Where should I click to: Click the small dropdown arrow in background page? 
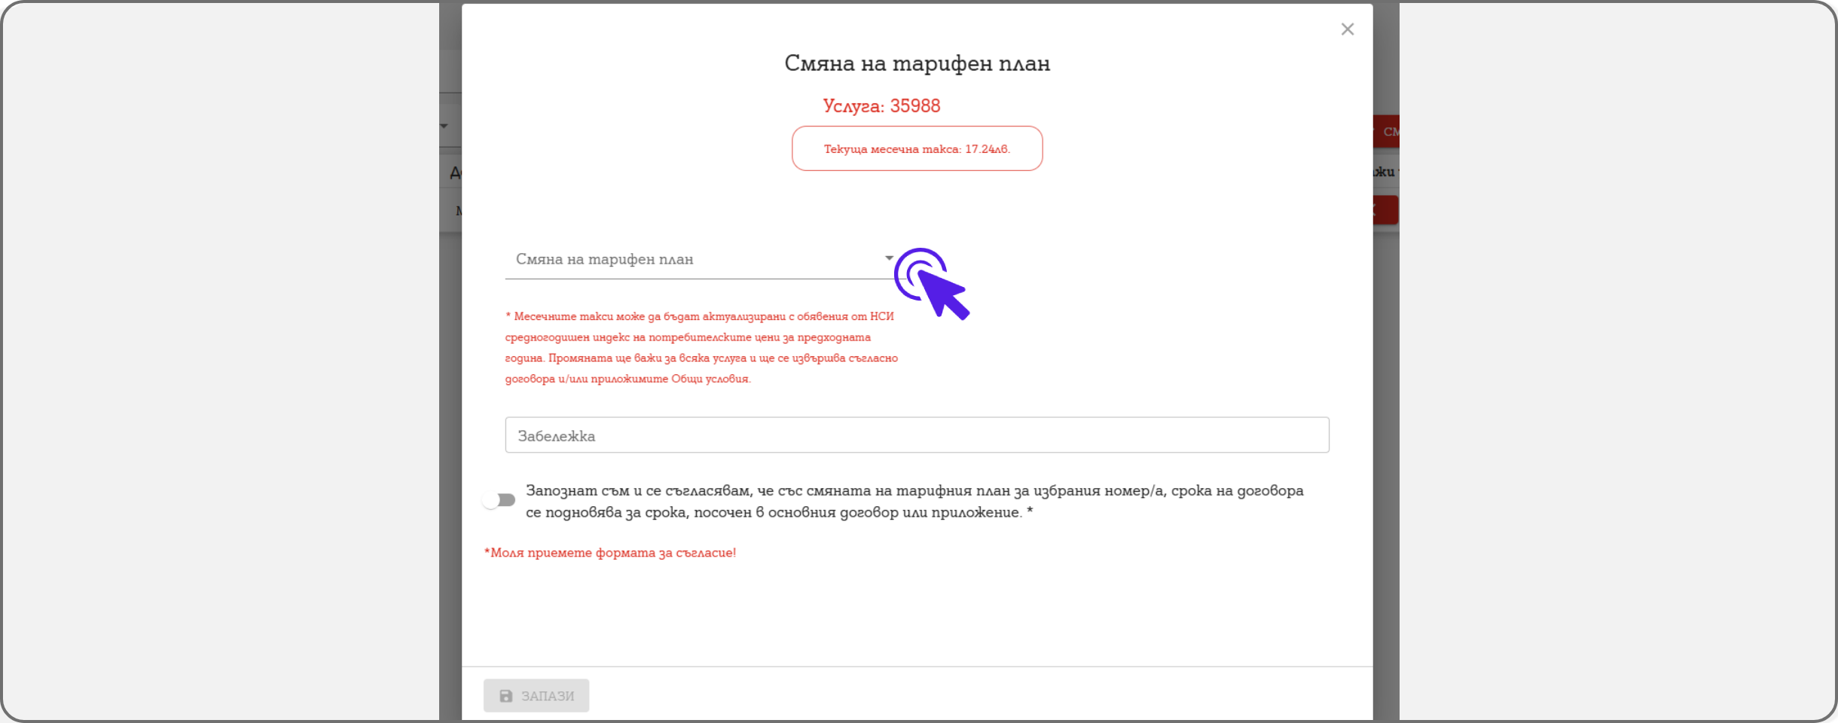coord(444,126)
